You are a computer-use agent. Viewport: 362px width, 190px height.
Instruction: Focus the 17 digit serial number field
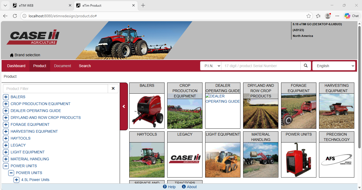point(261,66)
